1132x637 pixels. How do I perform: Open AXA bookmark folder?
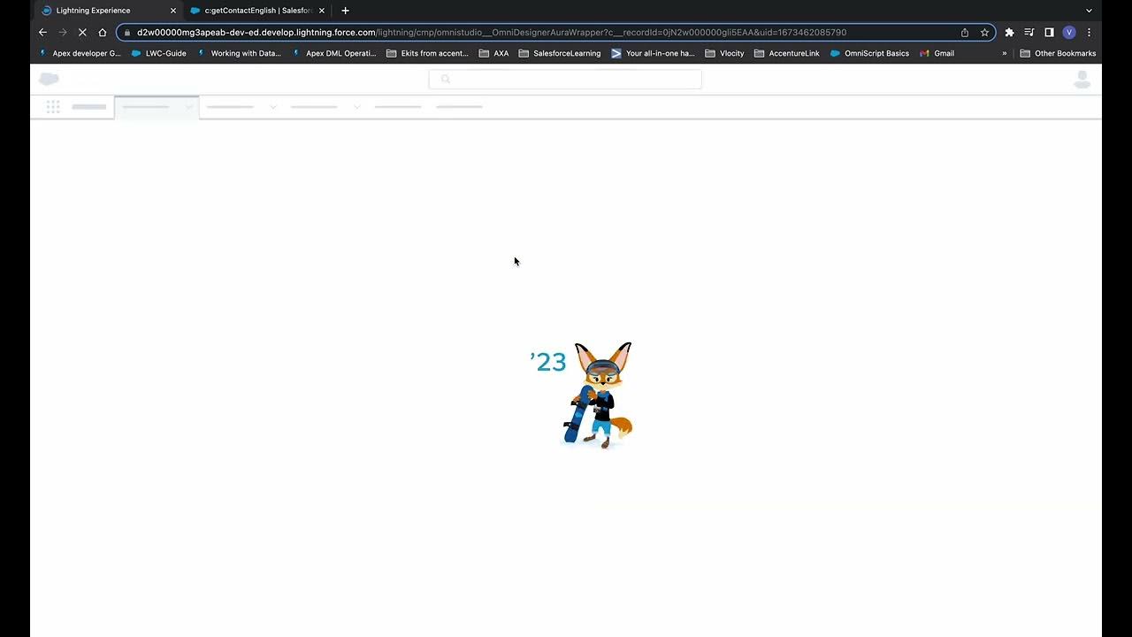(493, 53)
